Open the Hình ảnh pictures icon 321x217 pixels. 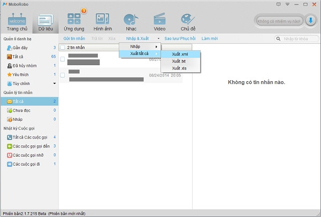click(x=102, y=19)
